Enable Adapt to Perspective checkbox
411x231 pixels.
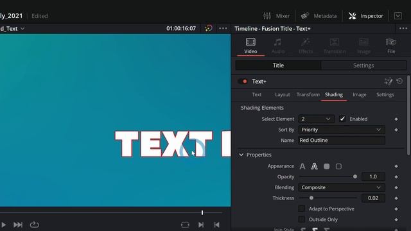pyautogui.click(x=301, y=209)
